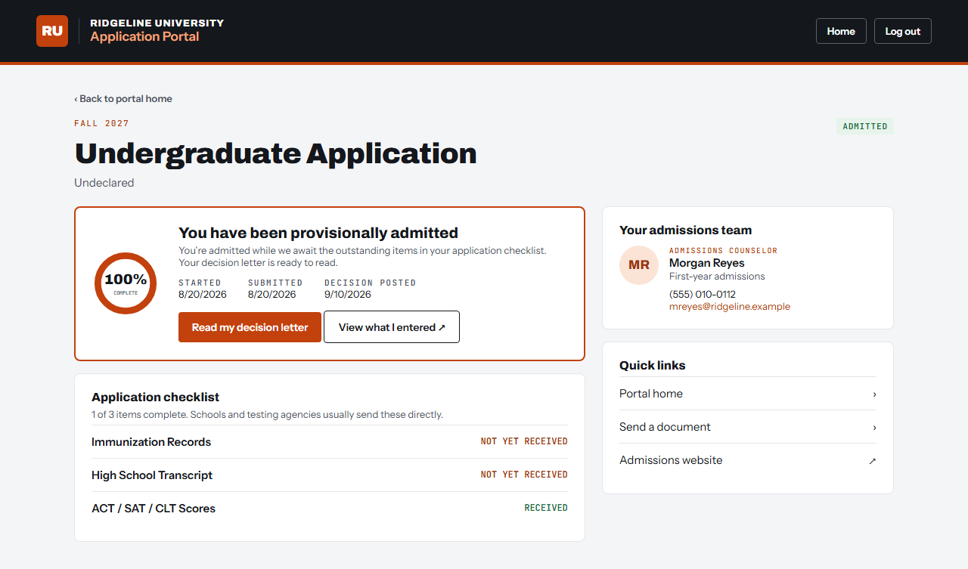Click the RU university logo
The width and height of the screenshot is (968, 569).
pyautogui.click(x=52, y=31)
